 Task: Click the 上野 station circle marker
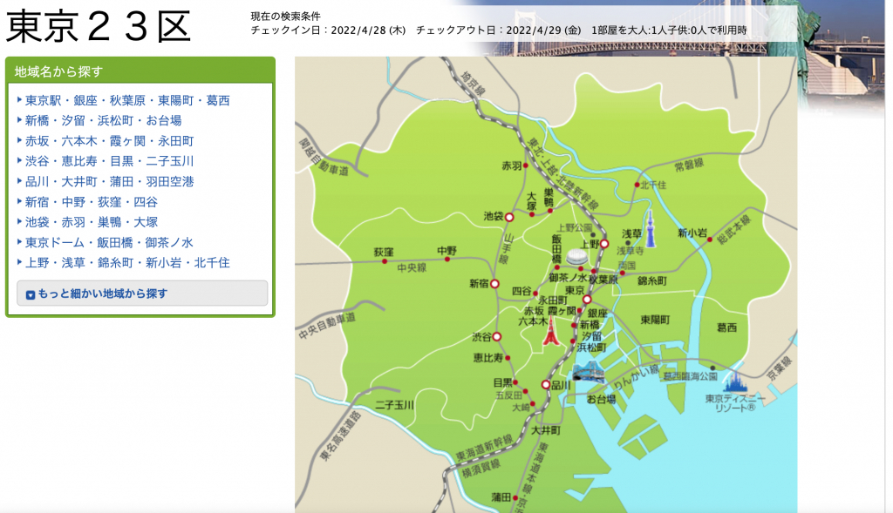pyautogui.click(x=603, y=245)
